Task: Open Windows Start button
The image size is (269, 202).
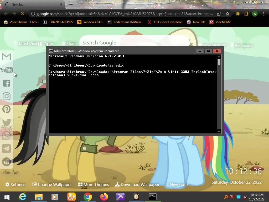Action: pos(7,197)
